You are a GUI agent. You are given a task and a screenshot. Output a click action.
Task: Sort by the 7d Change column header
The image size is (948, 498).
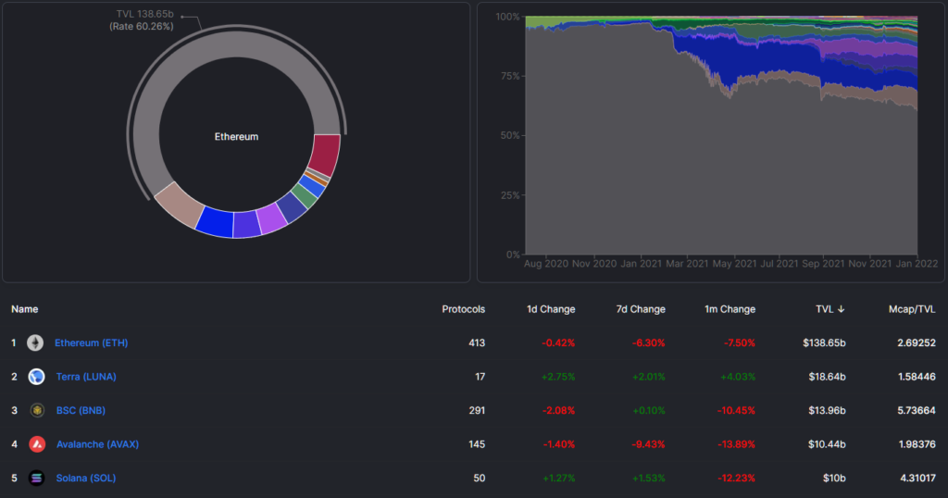(641, 309)
